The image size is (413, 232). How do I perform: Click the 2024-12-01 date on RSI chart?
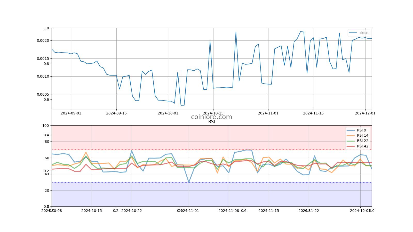[x=360, y=211]
